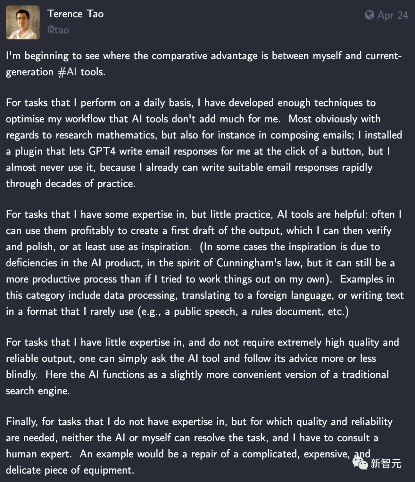This screenshot has width=415, height=482.
Task: Click the phrase Cunningham's law
Action: pyautogui.click(x=261, y=263)
